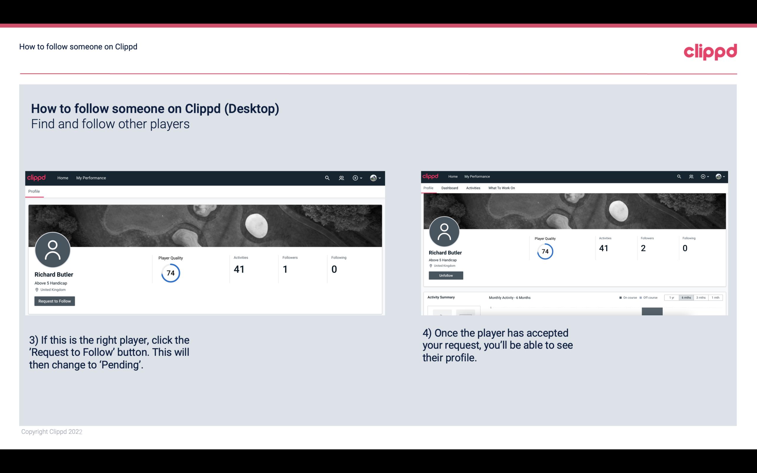The image size is (757, 473).
Task: Select the 'Dashboard' tab on right screenshot
Action: [450, 188]
